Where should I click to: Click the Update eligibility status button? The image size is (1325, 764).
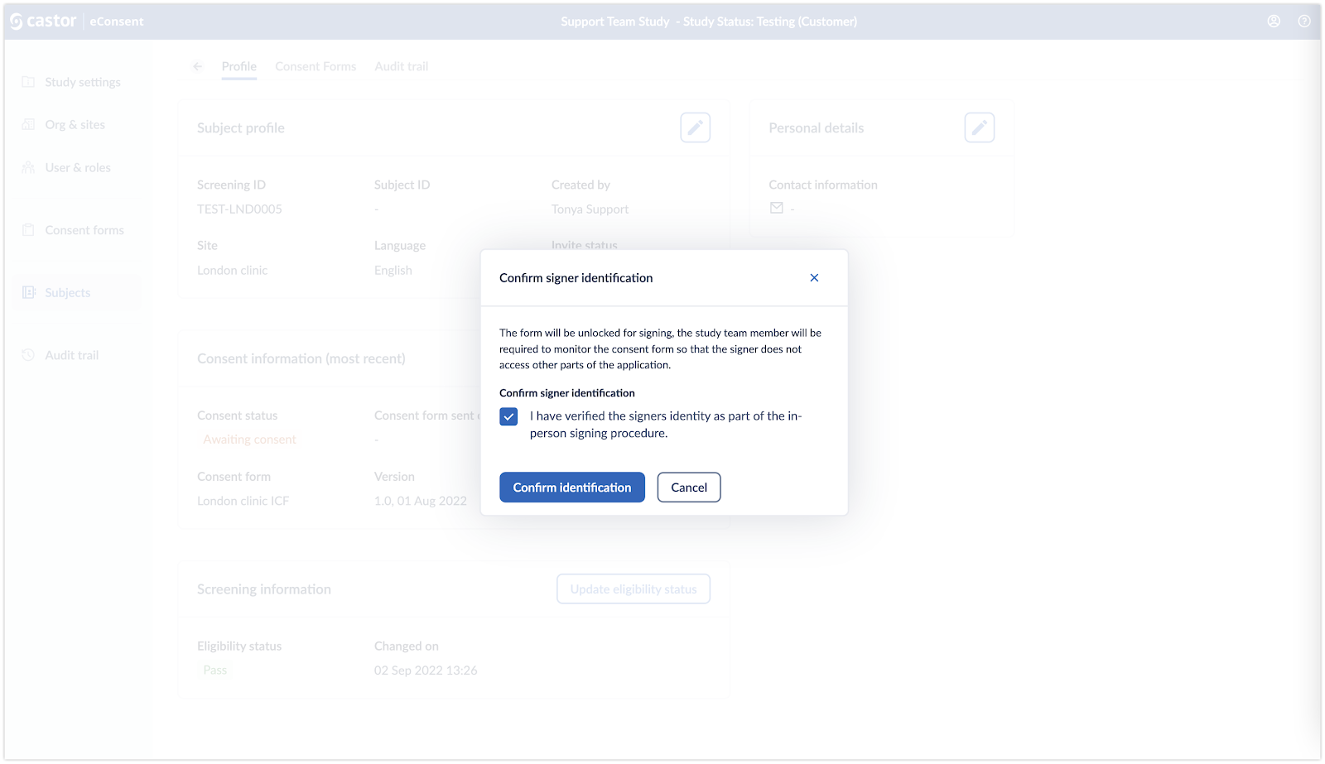pos(634,589)
